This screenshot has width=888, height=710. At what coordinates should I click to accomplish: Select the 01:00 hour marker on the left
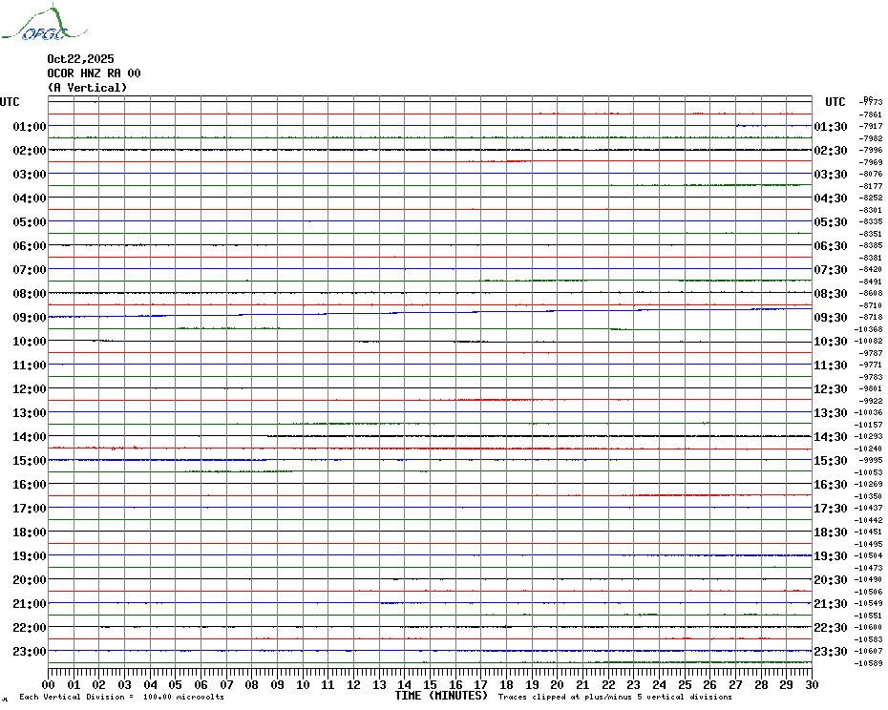pos(30,127)
